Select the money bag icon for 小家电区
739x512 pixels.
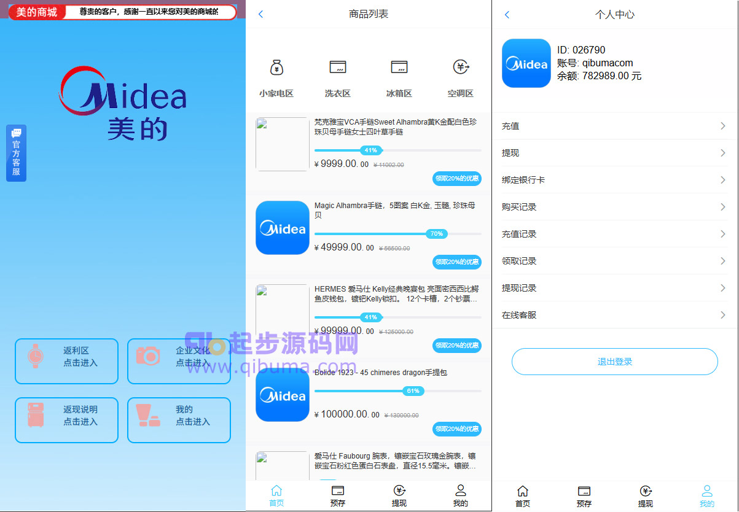[x=276, y=67]
